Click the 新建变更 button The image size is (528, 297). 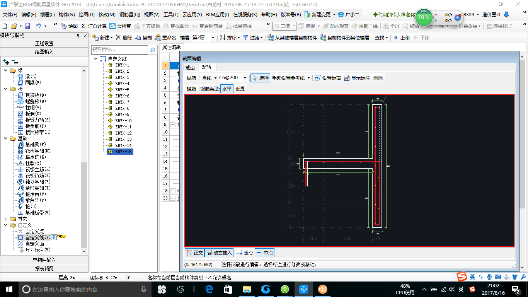(320, 15)
